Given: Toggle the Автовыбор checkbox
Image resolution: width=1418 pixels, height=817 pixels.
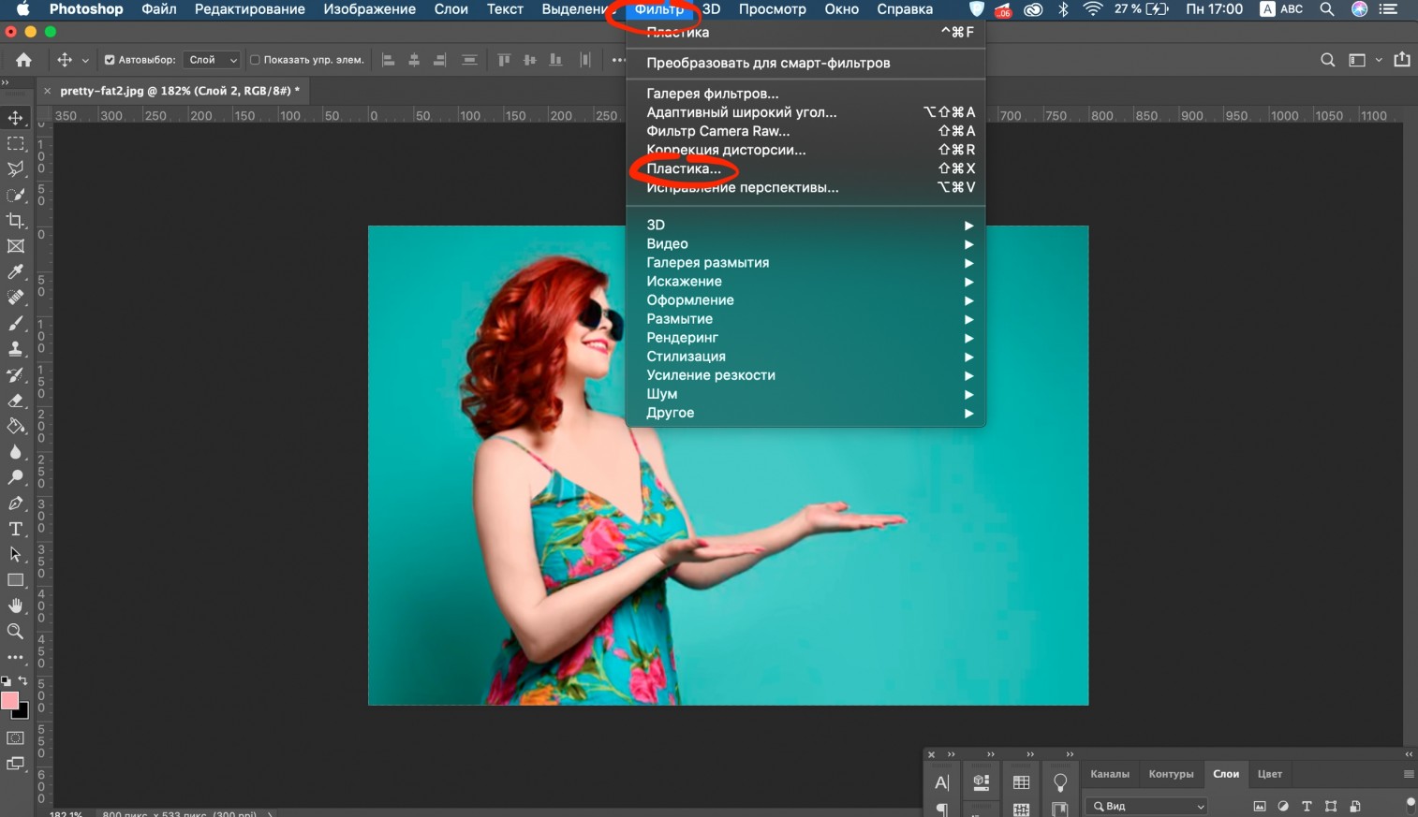Looking at the screenshot, I should tap(110, 60).
